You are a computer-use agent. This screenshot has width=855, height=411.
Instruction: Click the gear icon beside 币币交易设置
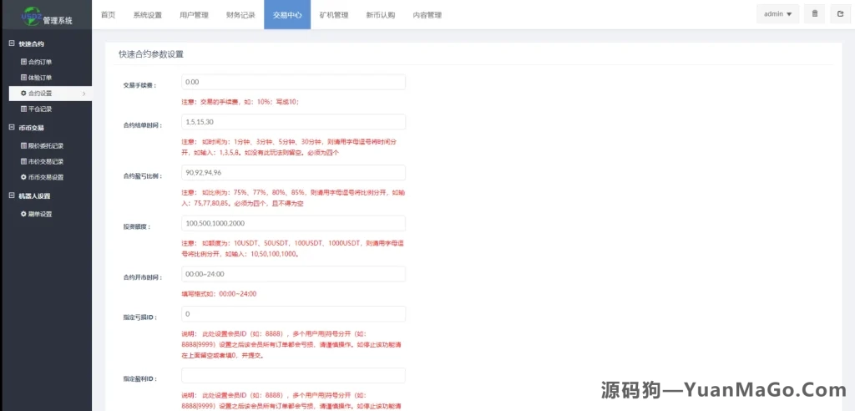click(23, 177)
